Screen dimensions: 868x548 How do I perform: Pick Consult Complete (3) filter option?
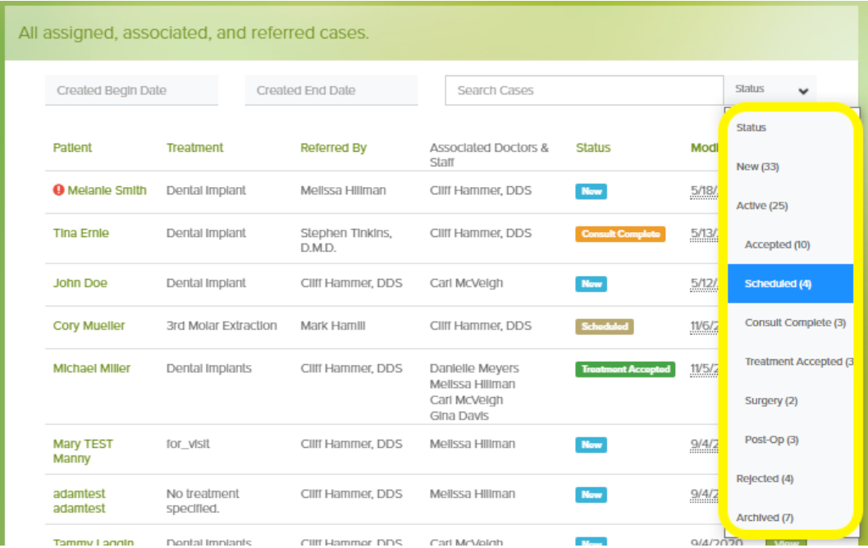[794, 322]
